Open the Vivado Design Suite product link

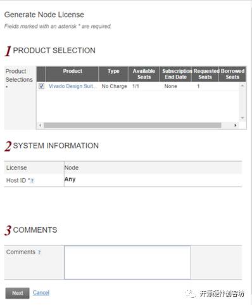click(73, 86)
